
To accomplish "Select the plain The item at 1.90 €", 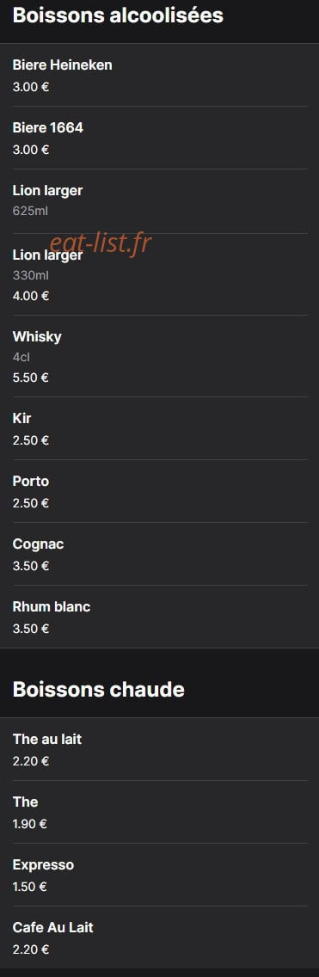I will [x=160, y=812].
